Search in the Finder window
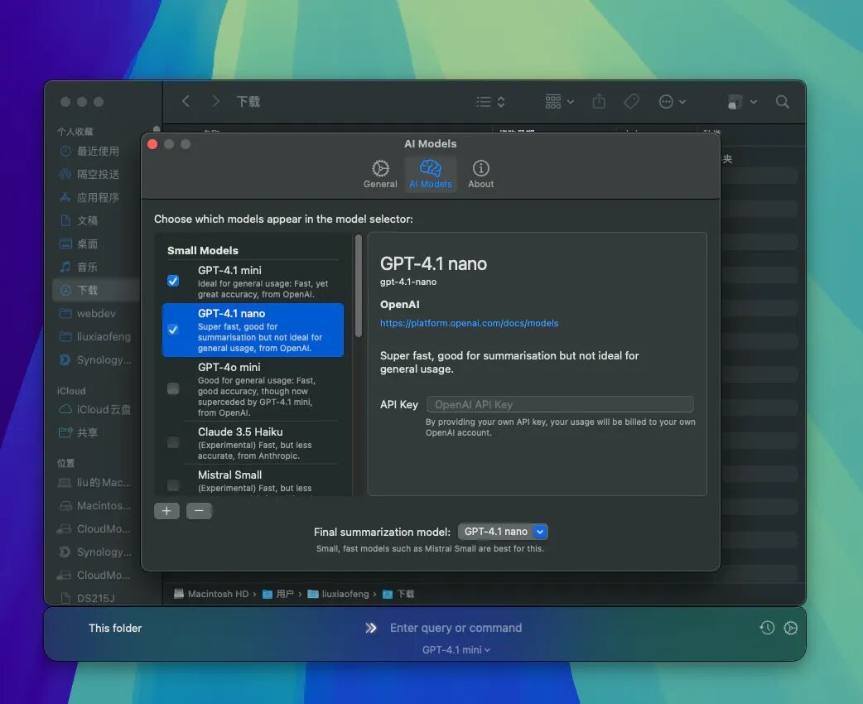Viewport: 863px width, 704px height. click(x=782, y=102)
